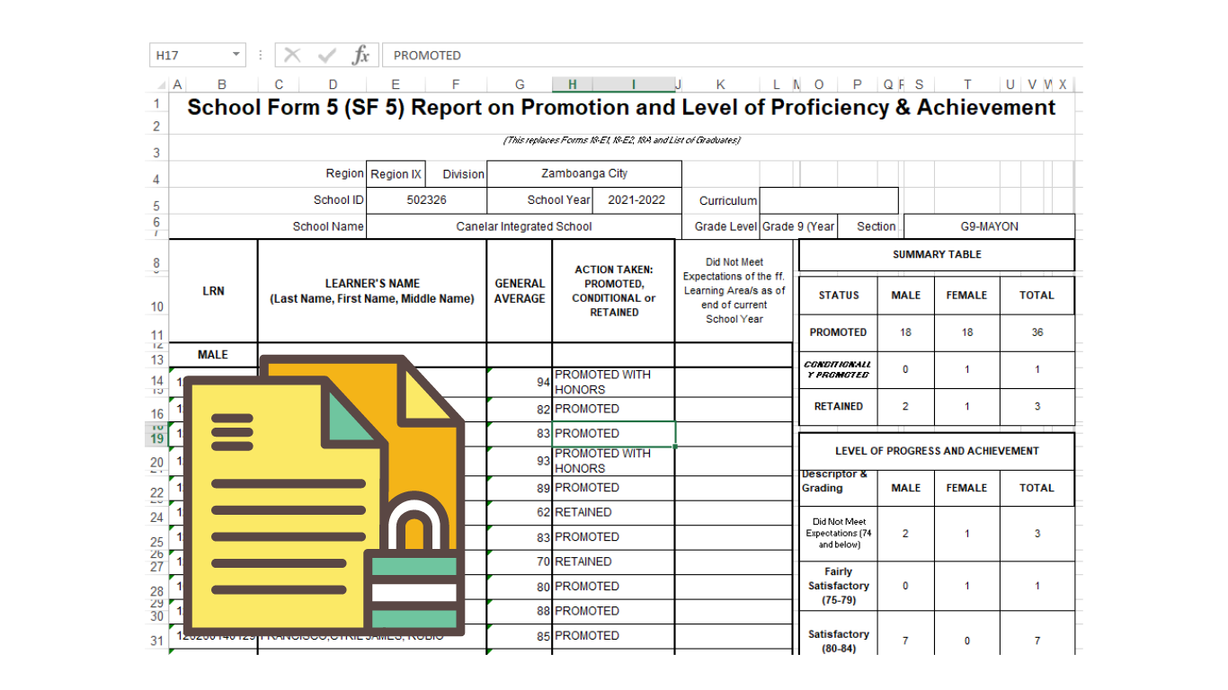Select row 1 header
1228x690 pixels.
coord(155,104)
